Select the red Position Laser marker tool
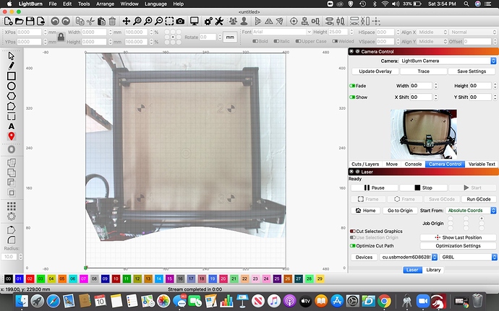This screenshot has width=499, height=311. coord(11,136)
